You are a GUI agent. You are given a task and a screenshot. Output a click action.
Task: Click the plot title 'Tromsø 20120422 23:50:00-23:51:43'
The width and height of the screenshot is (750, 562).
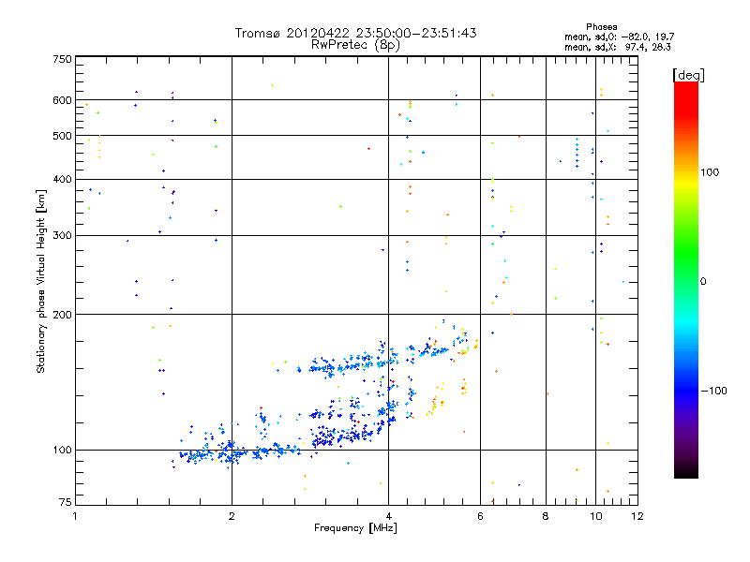(355, 33)
